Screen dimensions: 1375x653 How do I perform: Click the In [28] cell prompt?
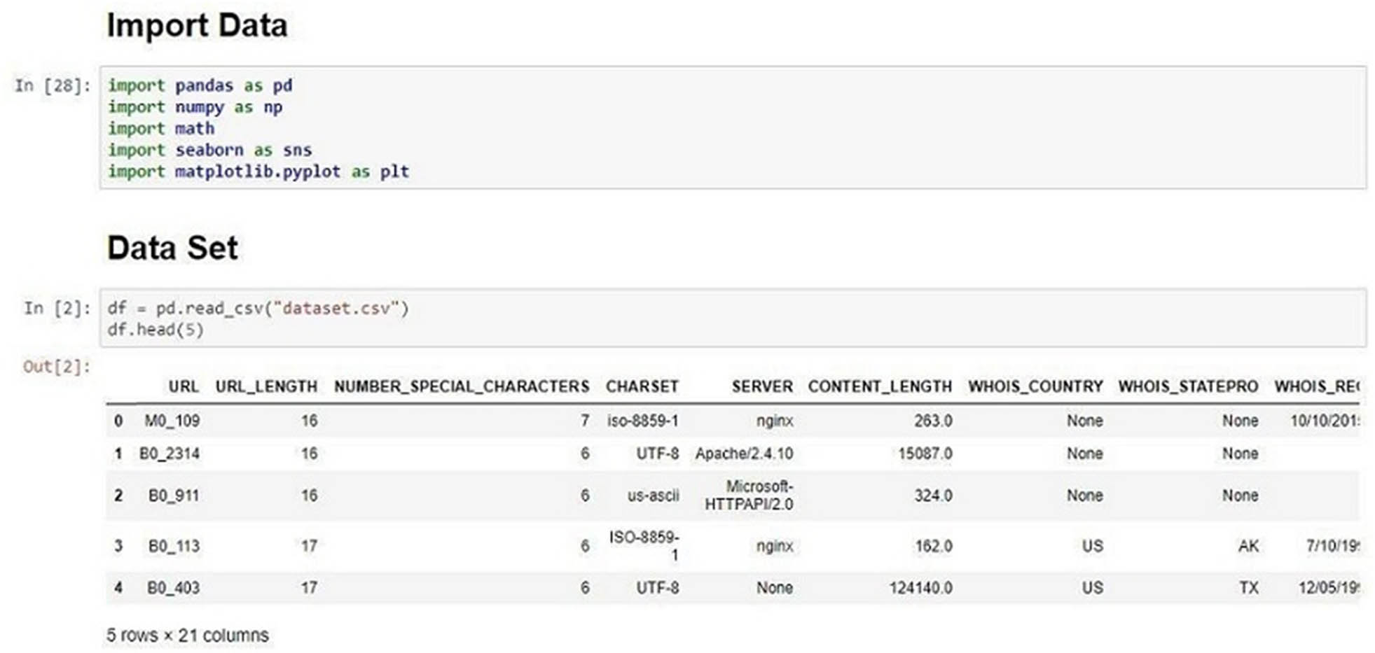[x=50, y=85]
